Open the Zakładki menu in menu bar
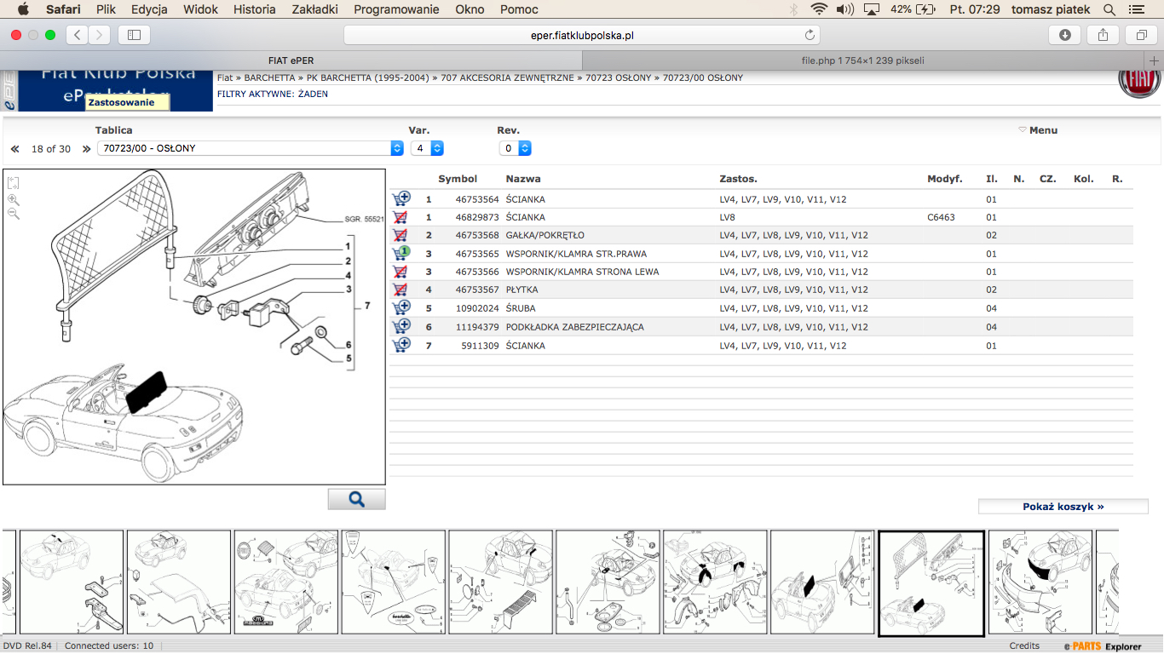The image size is (1164, 654). pos(314,9)
